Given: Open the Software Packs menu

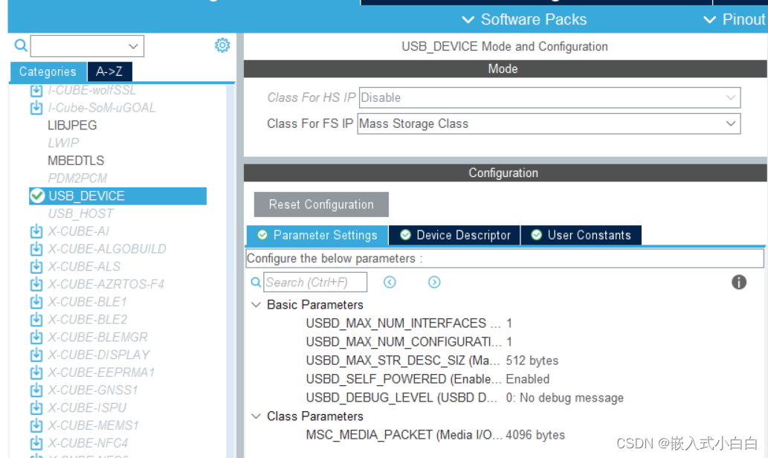Looking at the screenshot, I should [x=533, y=19].
